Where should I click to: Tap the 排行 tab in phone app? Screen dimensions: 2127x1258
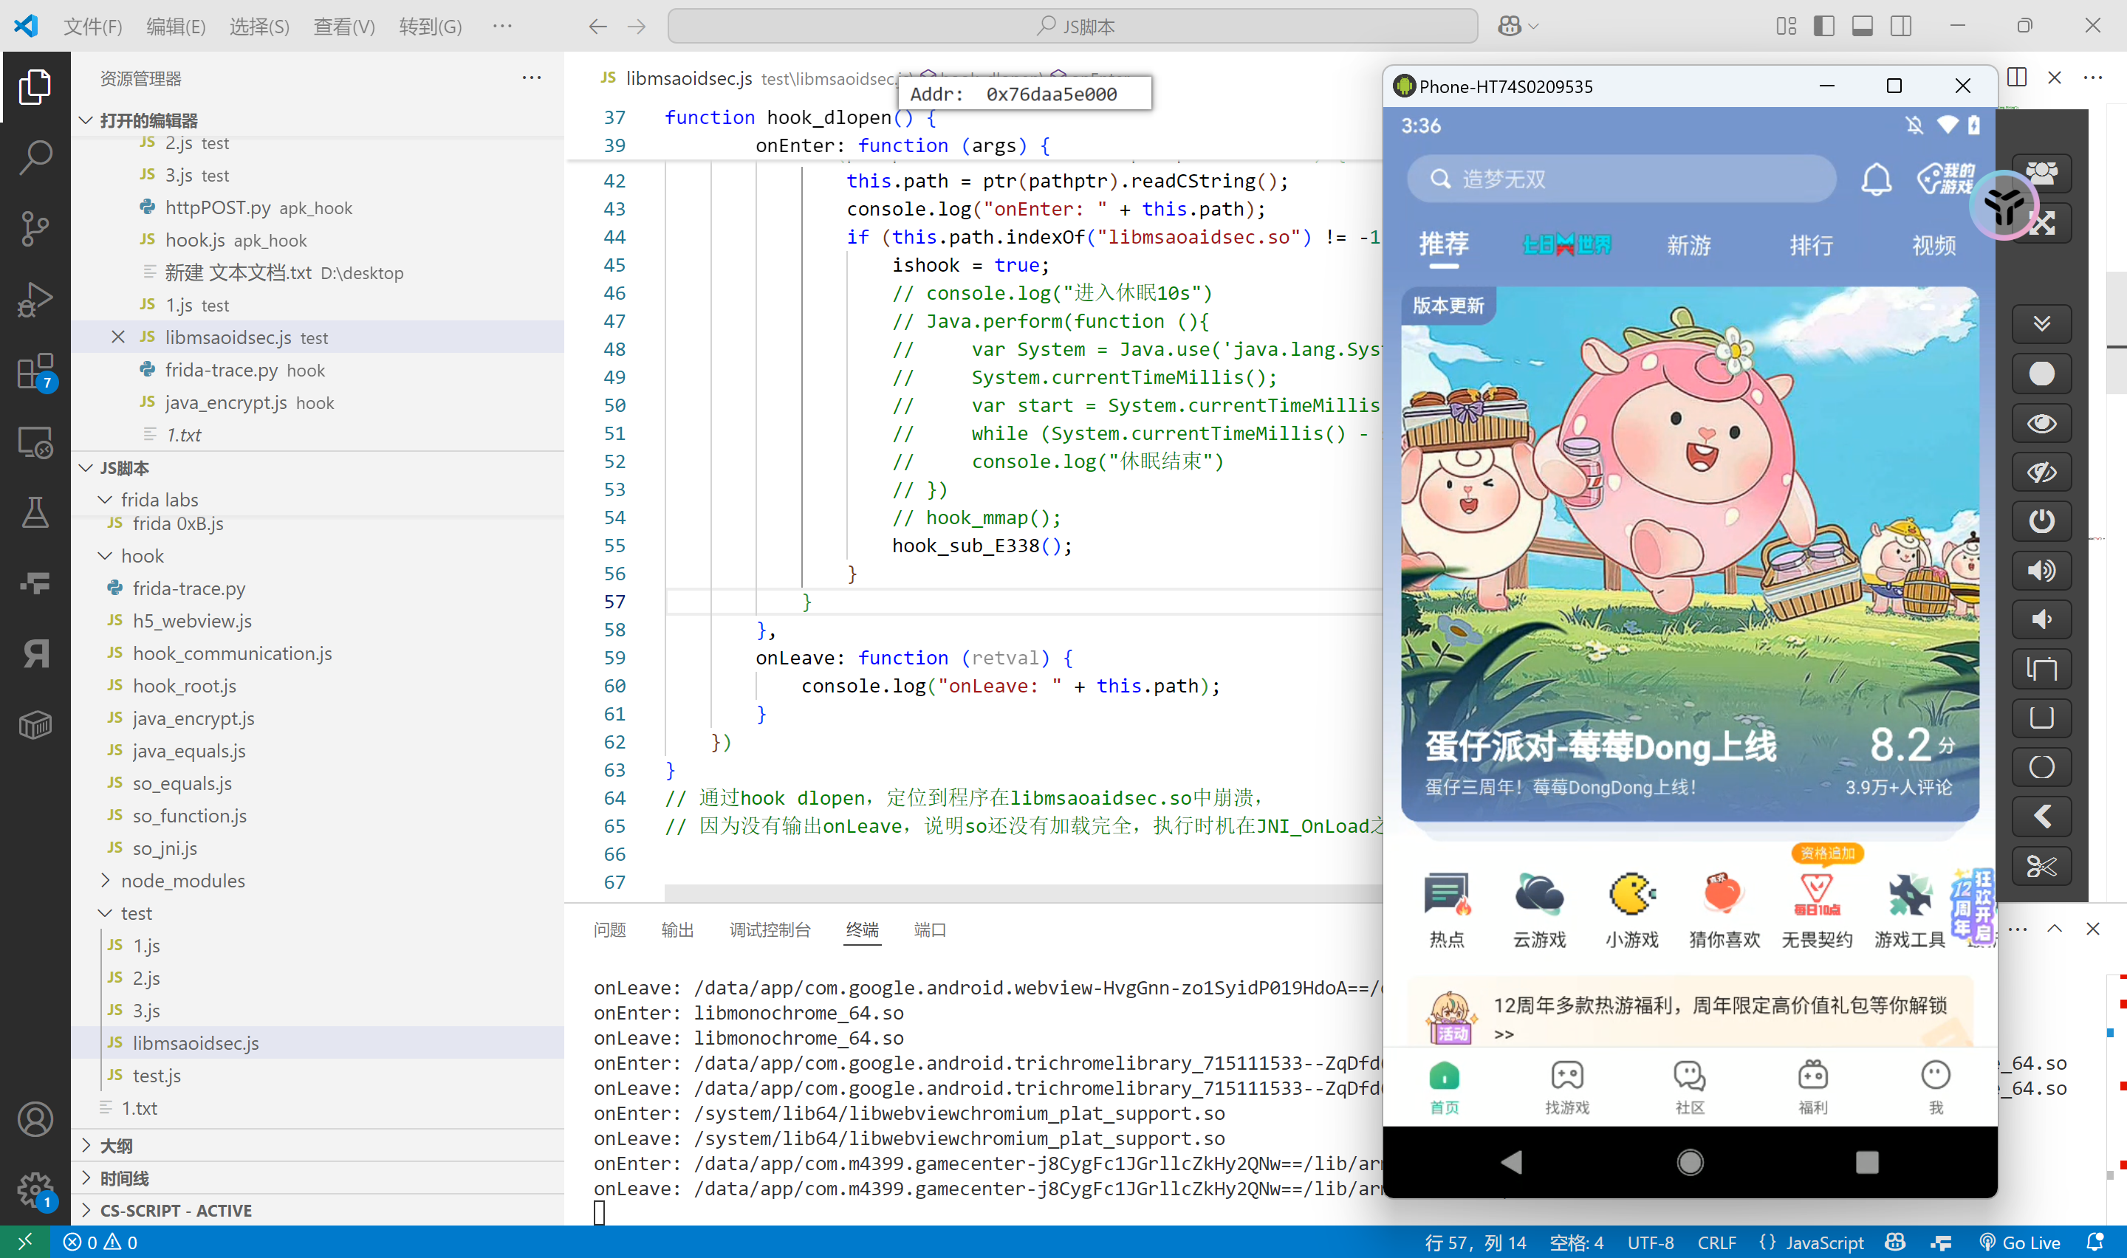pos(1811,246)
